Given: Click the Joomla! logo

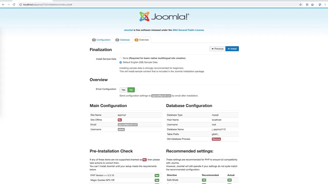Looking at the screenshot, I should [x=164, y=17].
